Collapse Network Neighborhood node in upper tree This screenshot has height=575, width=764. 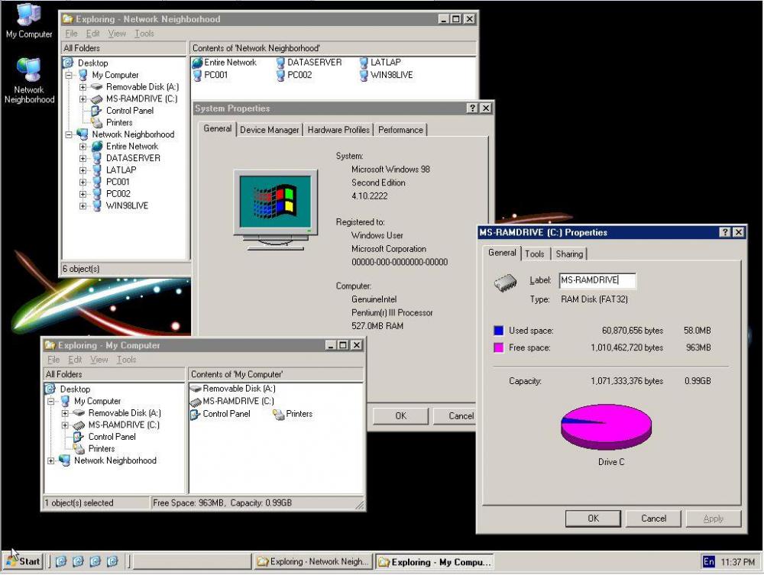point(70,134)
